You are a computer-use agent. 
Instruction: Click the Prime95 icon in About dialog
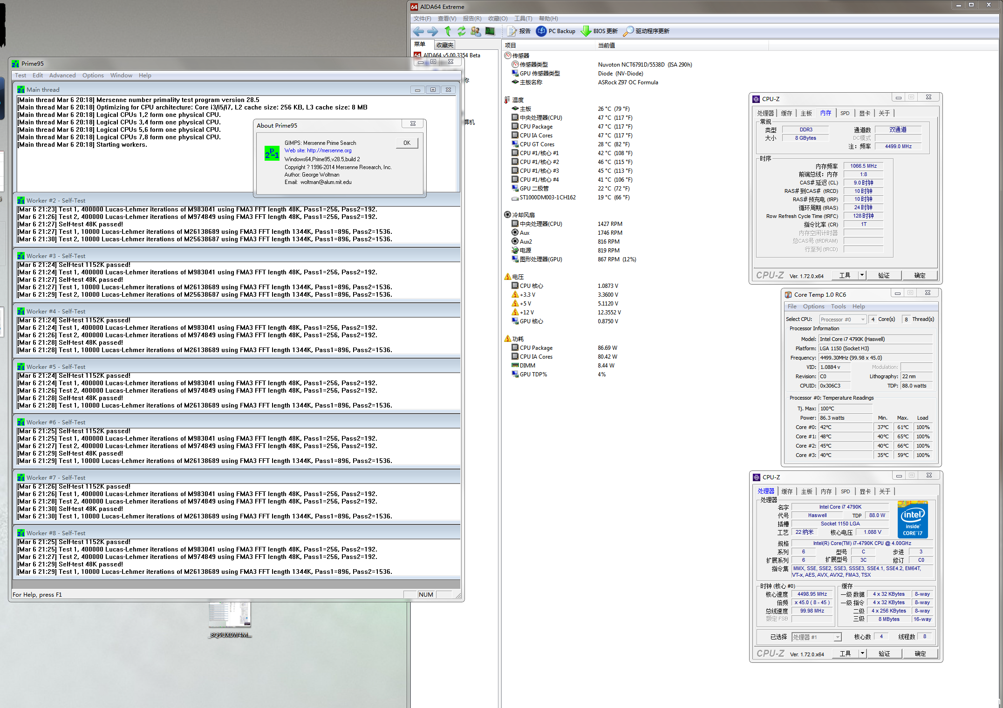tap(272, 153)
